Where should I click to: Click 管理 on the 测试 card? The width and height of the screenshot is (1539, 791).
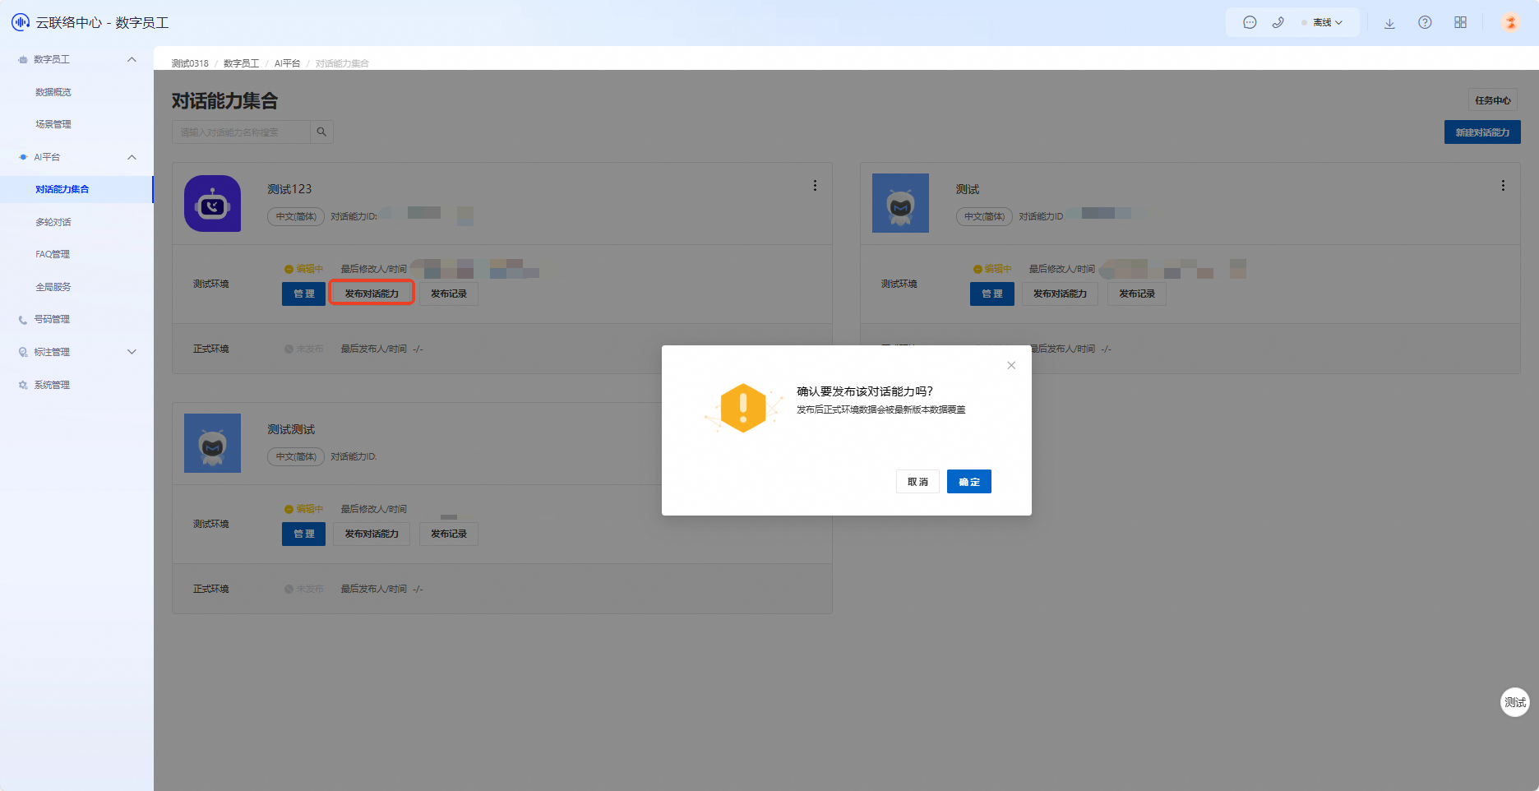click(x=992, y=294)
